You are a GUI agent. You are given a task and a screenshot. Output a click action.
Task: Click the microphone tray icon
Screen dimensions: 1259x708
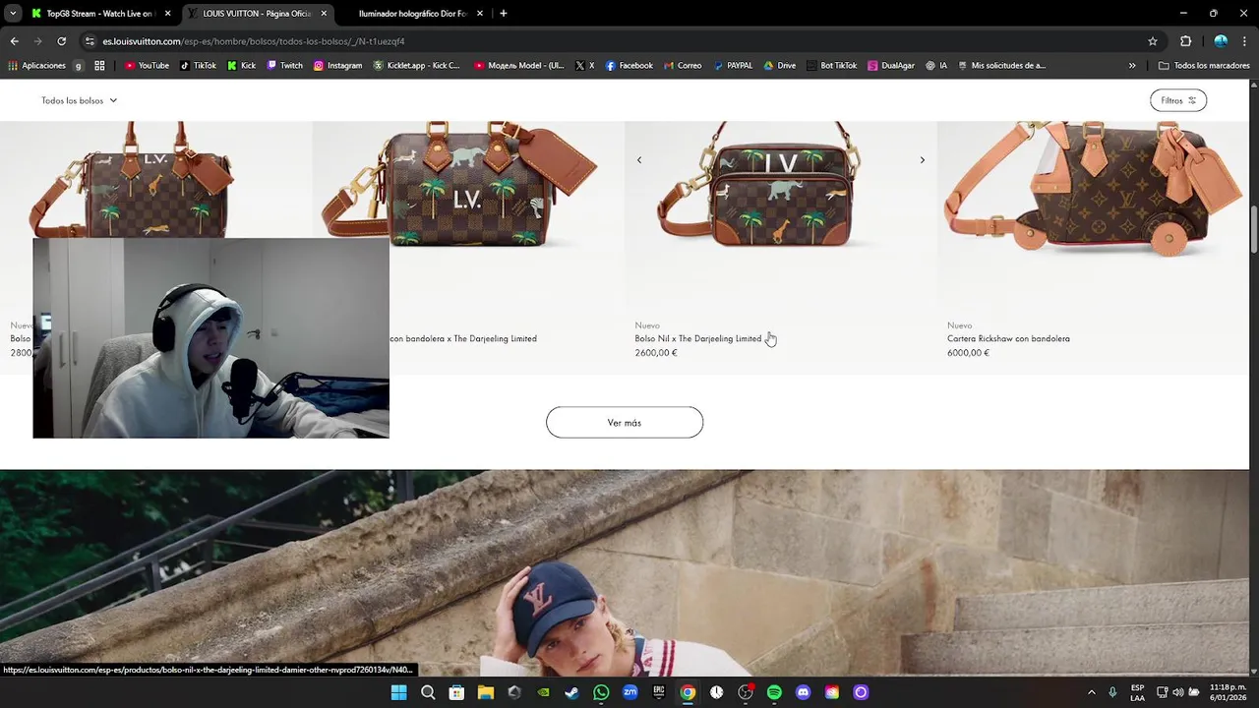point(1112,692)
